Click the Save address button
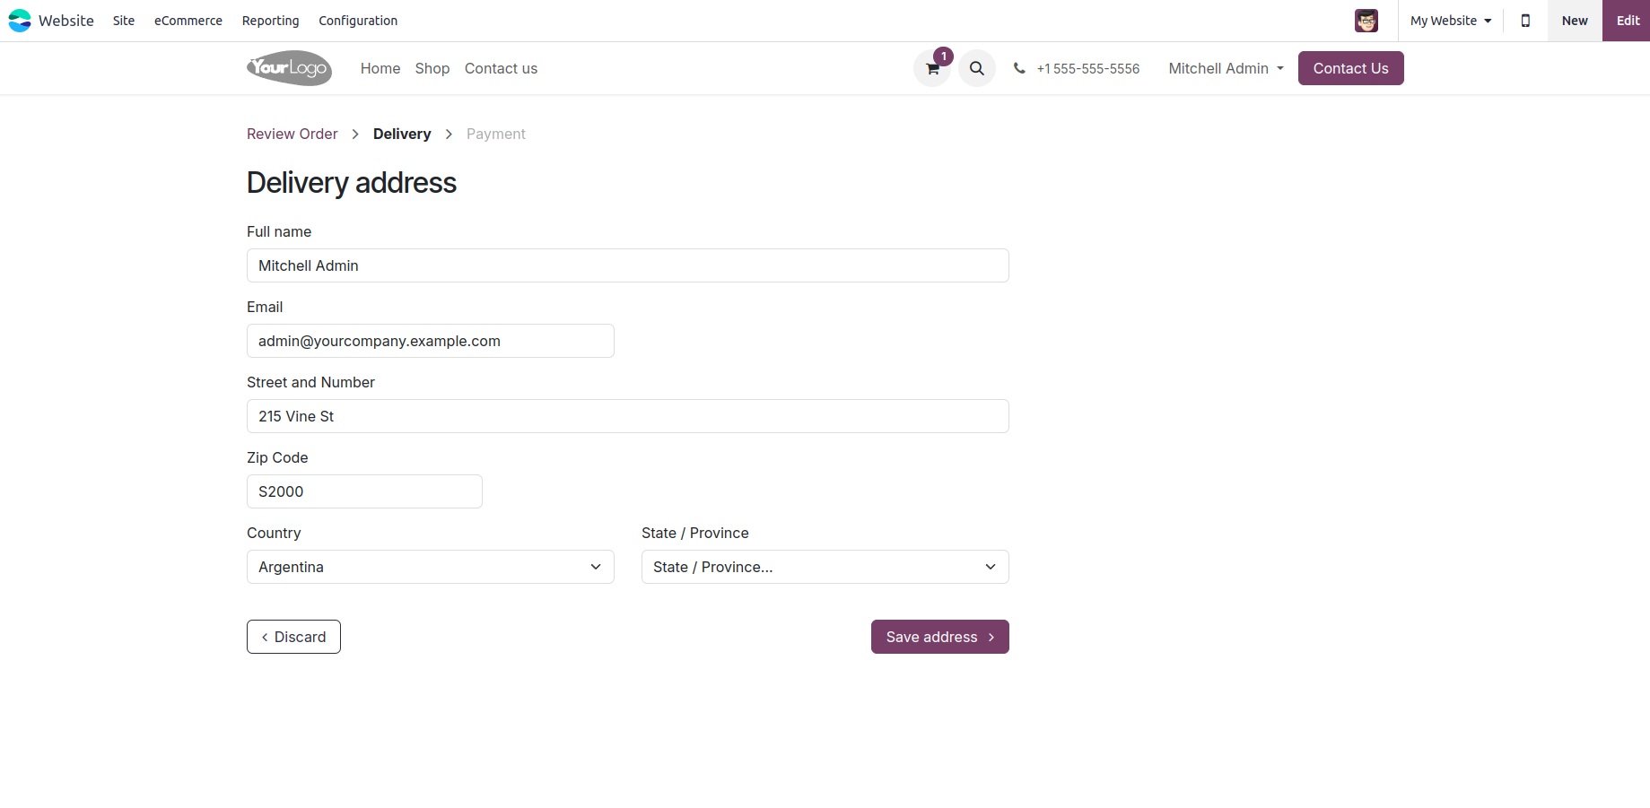The width and height of the screenshot is (1650, 808). [940, 637]
